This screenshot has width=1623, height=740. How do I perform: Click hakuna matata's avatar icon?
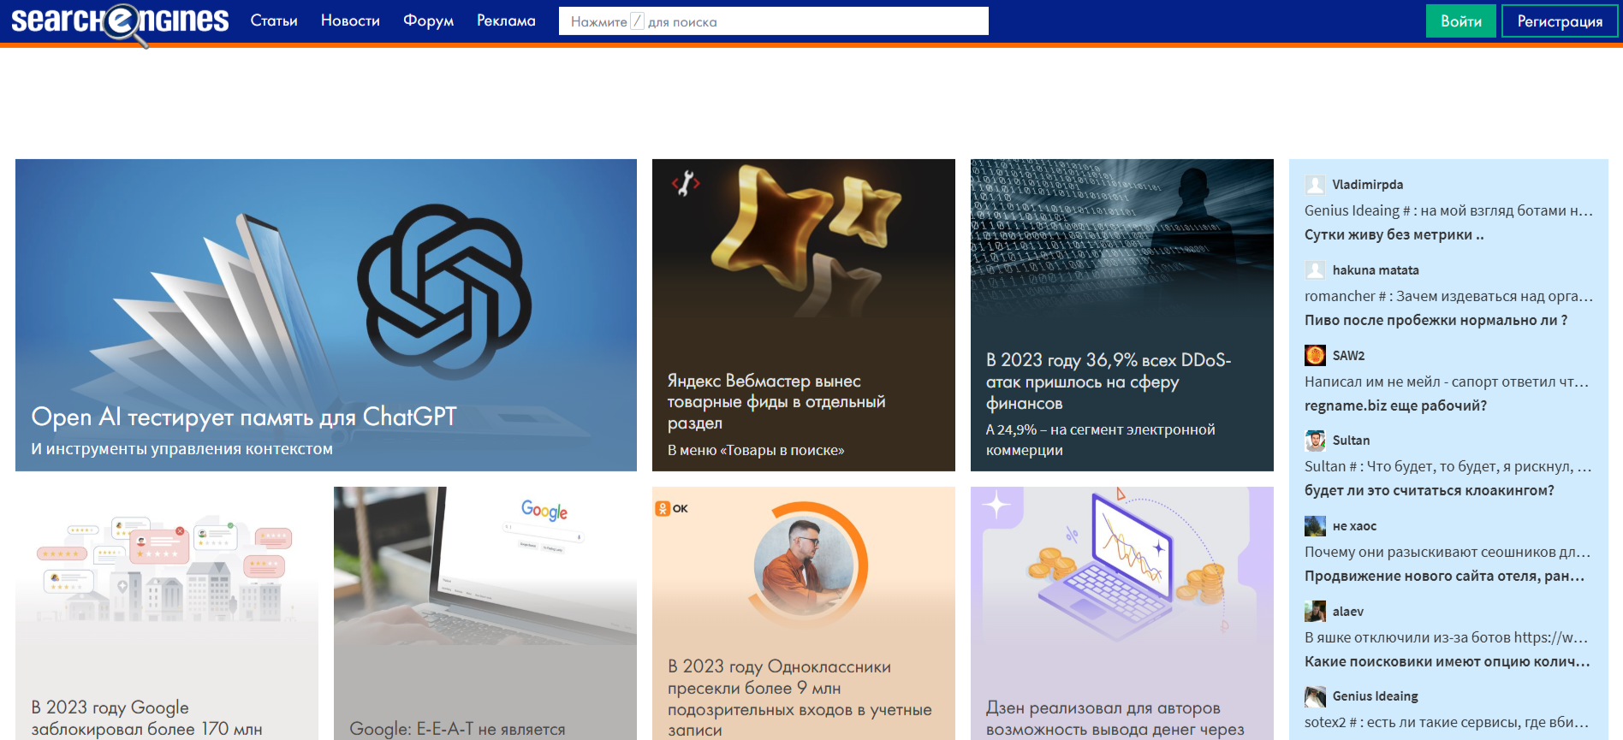click(1315, 270)
